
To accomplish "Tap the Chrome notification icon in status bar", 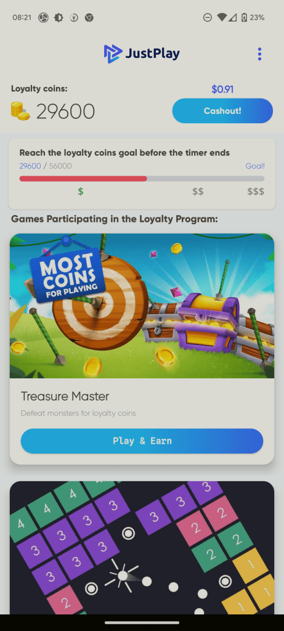I will coord(89,17).
